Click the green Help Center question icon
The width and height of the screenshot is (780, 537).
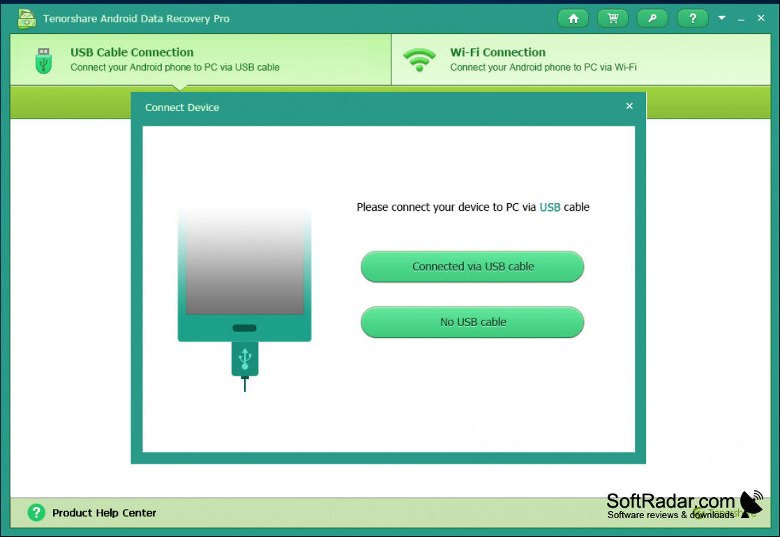[x=36, y=512]
